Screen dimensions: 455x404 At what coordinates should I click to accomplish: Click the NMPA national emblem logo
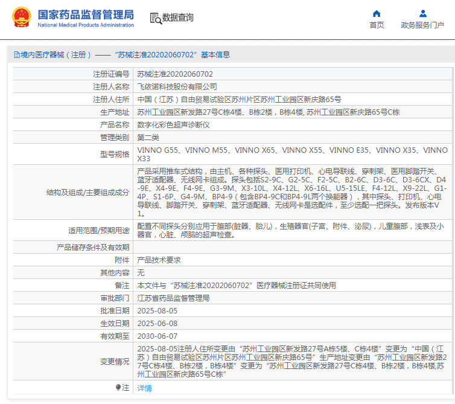point(22,17)
